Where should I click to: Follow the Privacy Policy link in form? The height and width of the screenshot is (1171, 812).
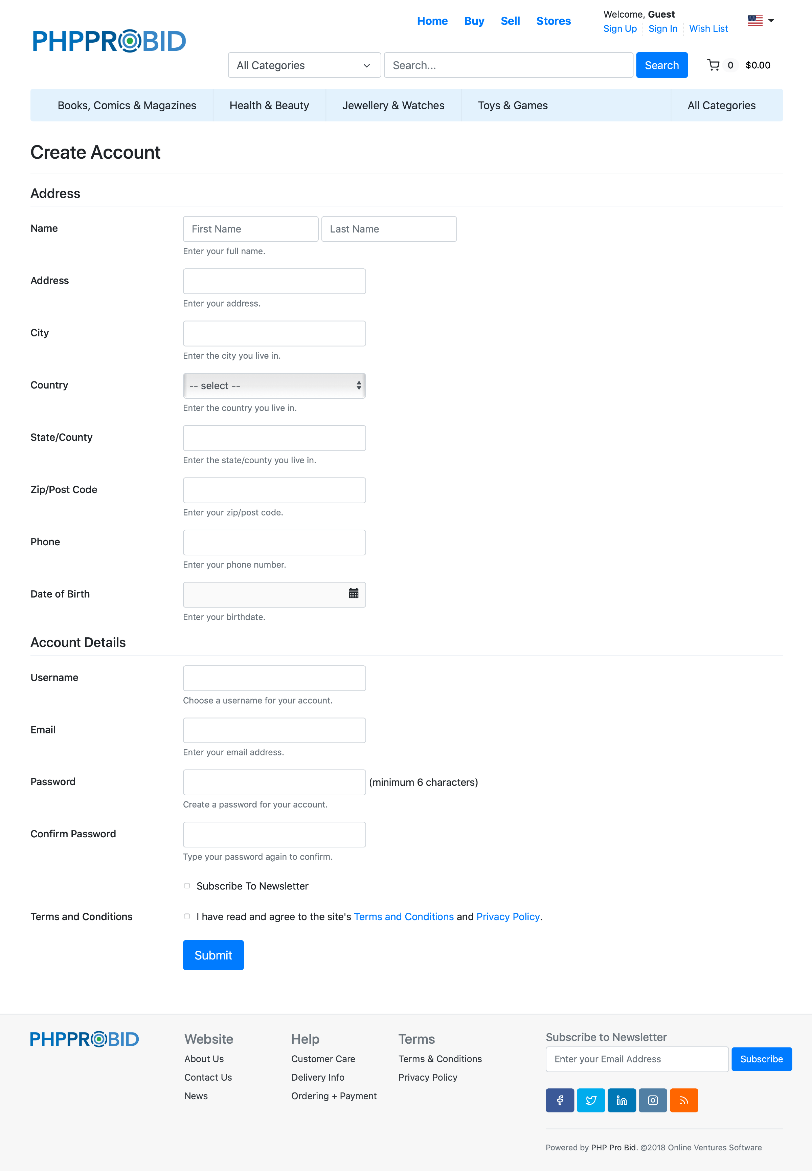[x=508, y=916]
